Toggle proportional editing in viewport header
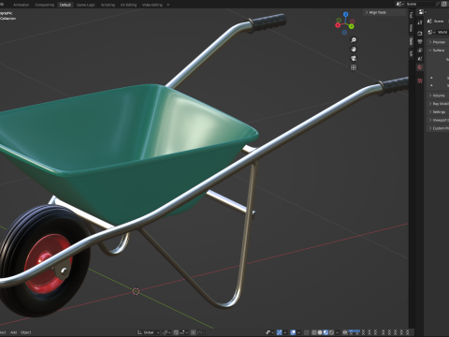The height and width of the screenshot is (337, 449). (x=194, y=332)
